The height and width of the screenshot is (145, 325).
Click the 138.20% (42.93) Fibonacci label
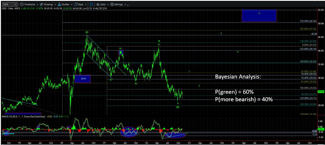308,42
